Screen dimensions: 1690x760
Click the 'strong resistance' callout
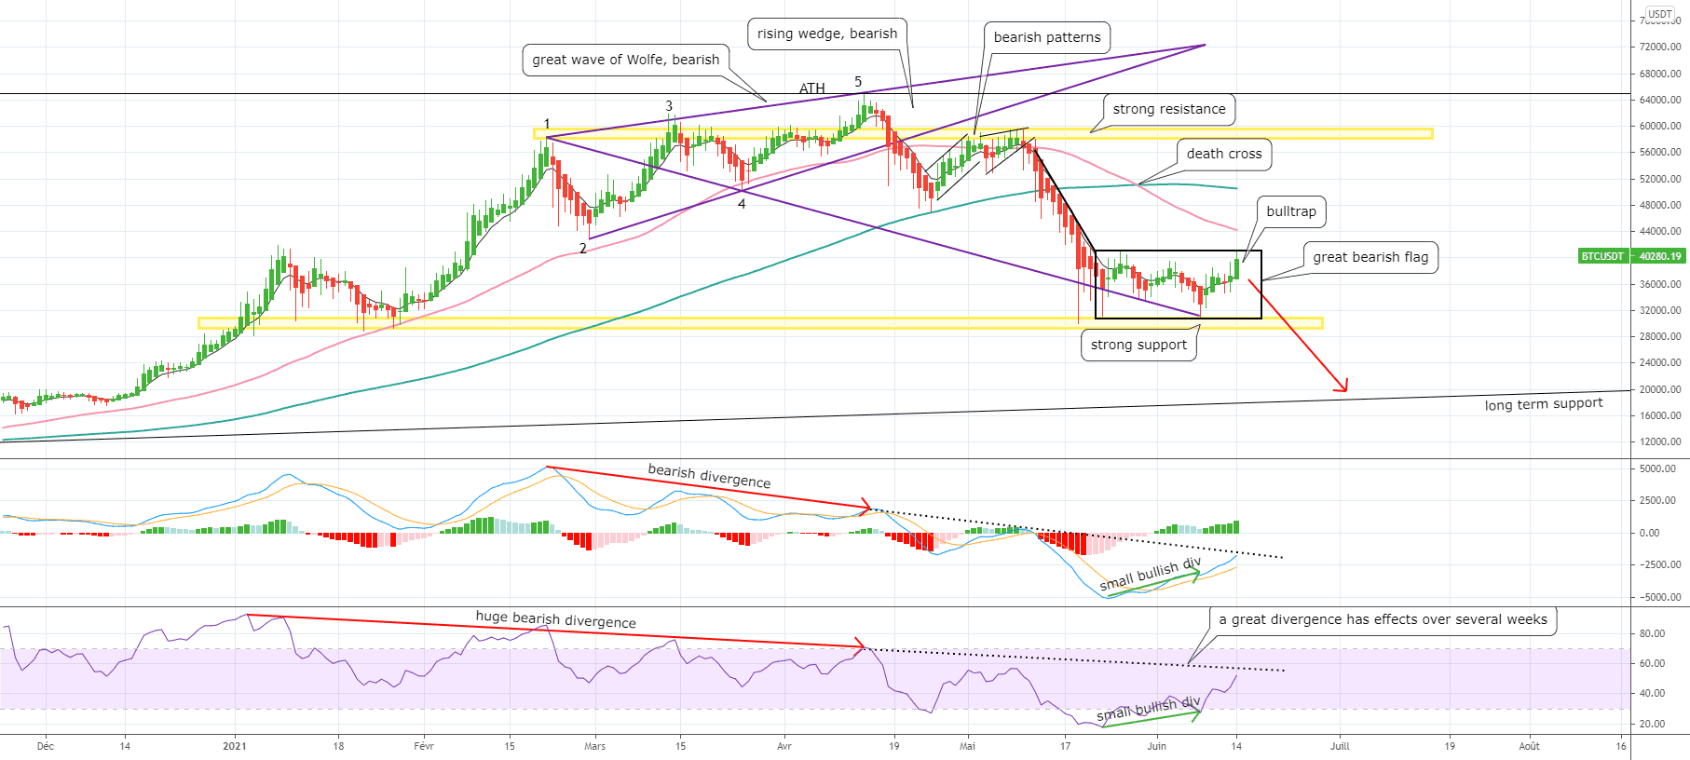(1169, 109)
